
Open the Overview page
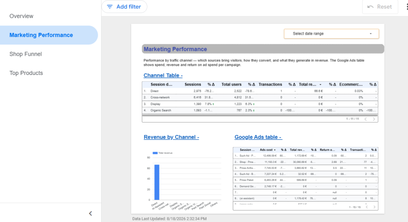pos(21,16)
